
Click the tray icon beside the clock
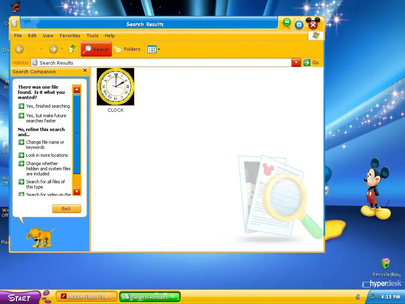click(x=373, y=296)
